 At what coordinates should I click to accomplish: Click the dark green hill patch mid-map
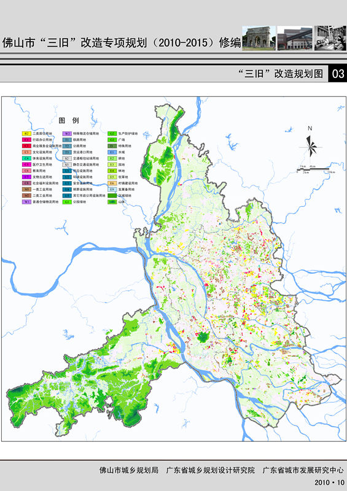pos(203,338)
